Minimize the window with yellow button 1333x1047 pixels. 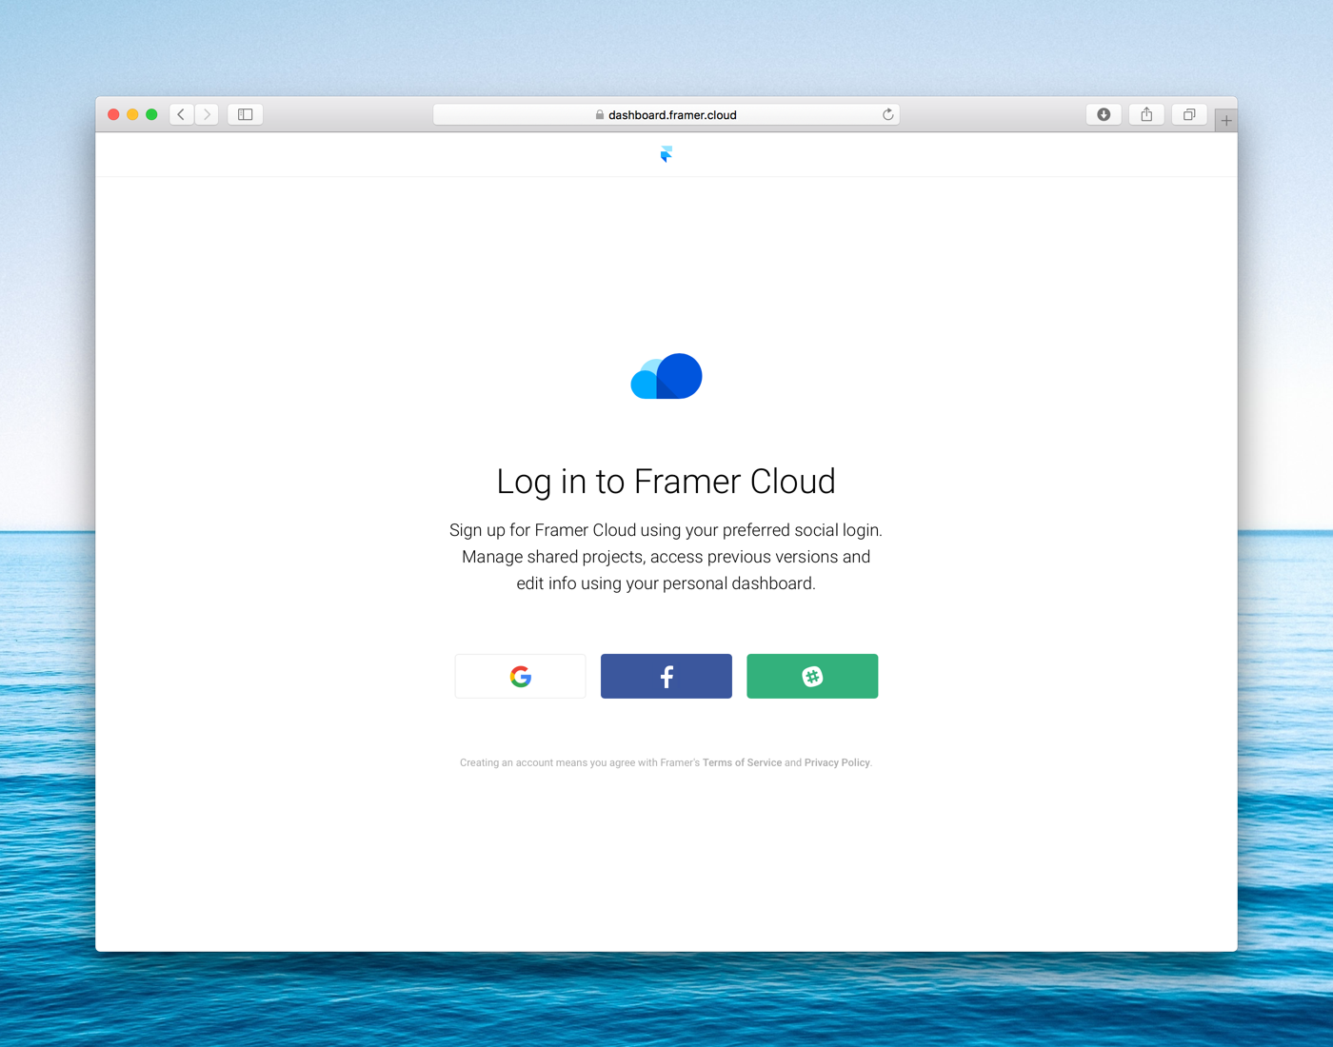click(132, 114)
